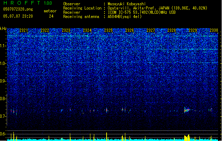Viewport: 222px width, 141px height.
Task: Click the meteor echo spike under 2325
Action: [107, 110]
